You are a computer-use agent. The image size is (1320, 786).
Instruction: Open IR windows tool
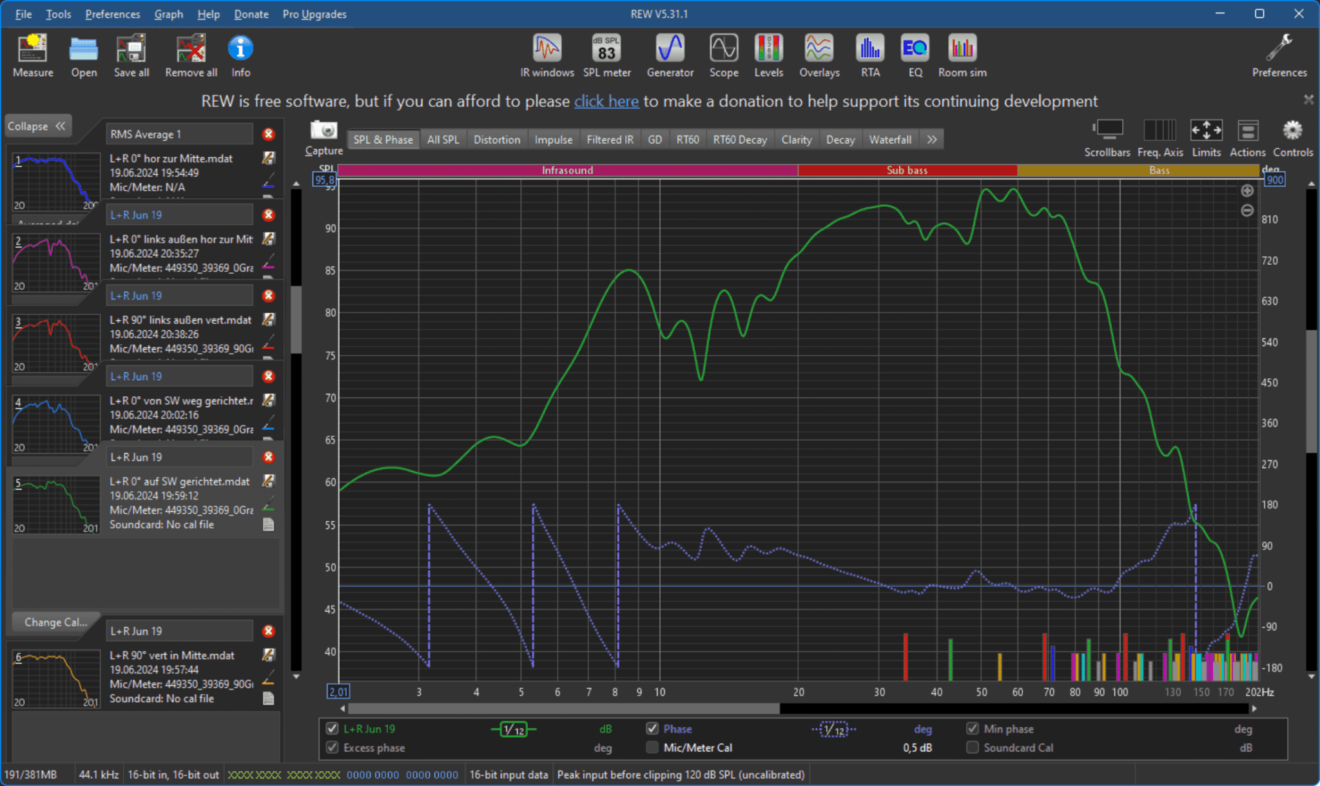click(x=547, y=55)
